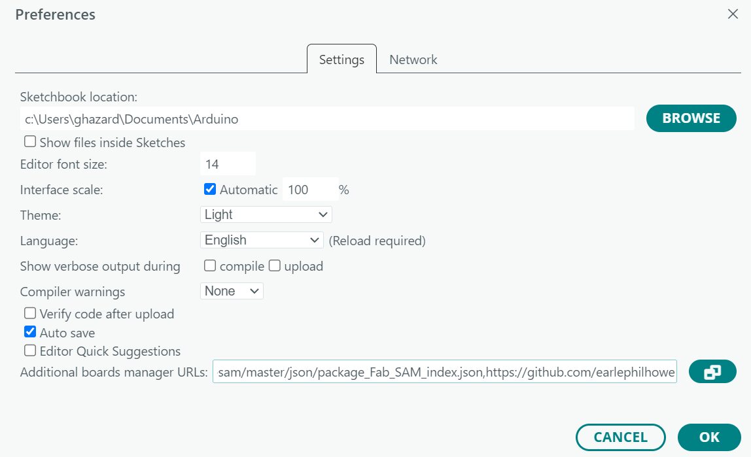Image resolution: width=751 pixels, height=457 pixels.
Task: Switch to the Settings tab
Action: tap(341, 59)
